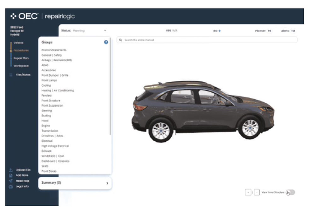Screen dimensions: 315x216
Task: Open the Groups help question mark icon
Action: (x=106, y=42)
